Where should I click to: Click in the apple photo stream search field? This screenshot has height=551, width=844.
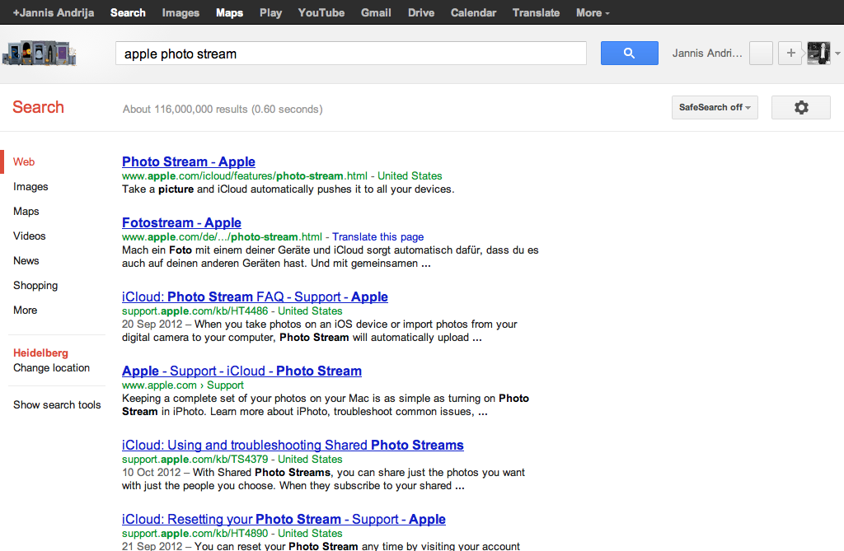click(x=351, y=54)
